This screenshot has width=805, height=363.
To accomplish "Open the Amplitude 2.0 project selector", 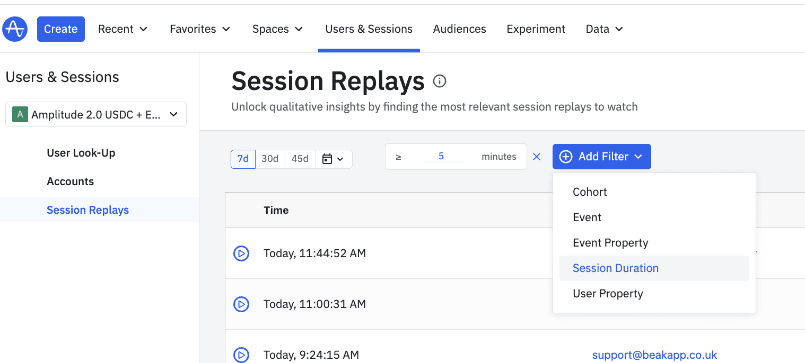I will pyautogui.click(x=96, y=114).
